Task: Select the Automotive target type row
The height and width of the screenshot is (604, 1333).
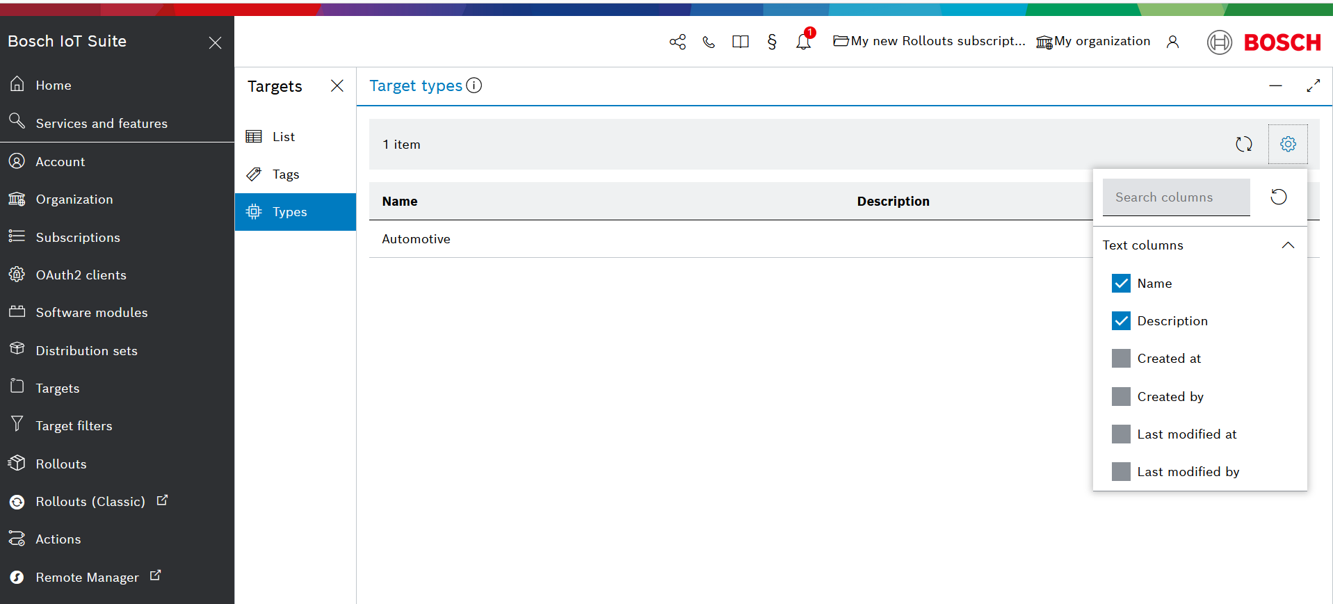Action: click(x=416, y=239)
